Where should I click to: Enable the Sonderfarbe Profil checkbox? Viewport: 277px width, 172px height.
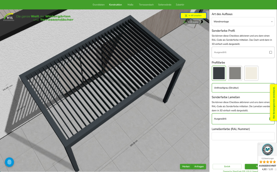click(x=270, y=52)
